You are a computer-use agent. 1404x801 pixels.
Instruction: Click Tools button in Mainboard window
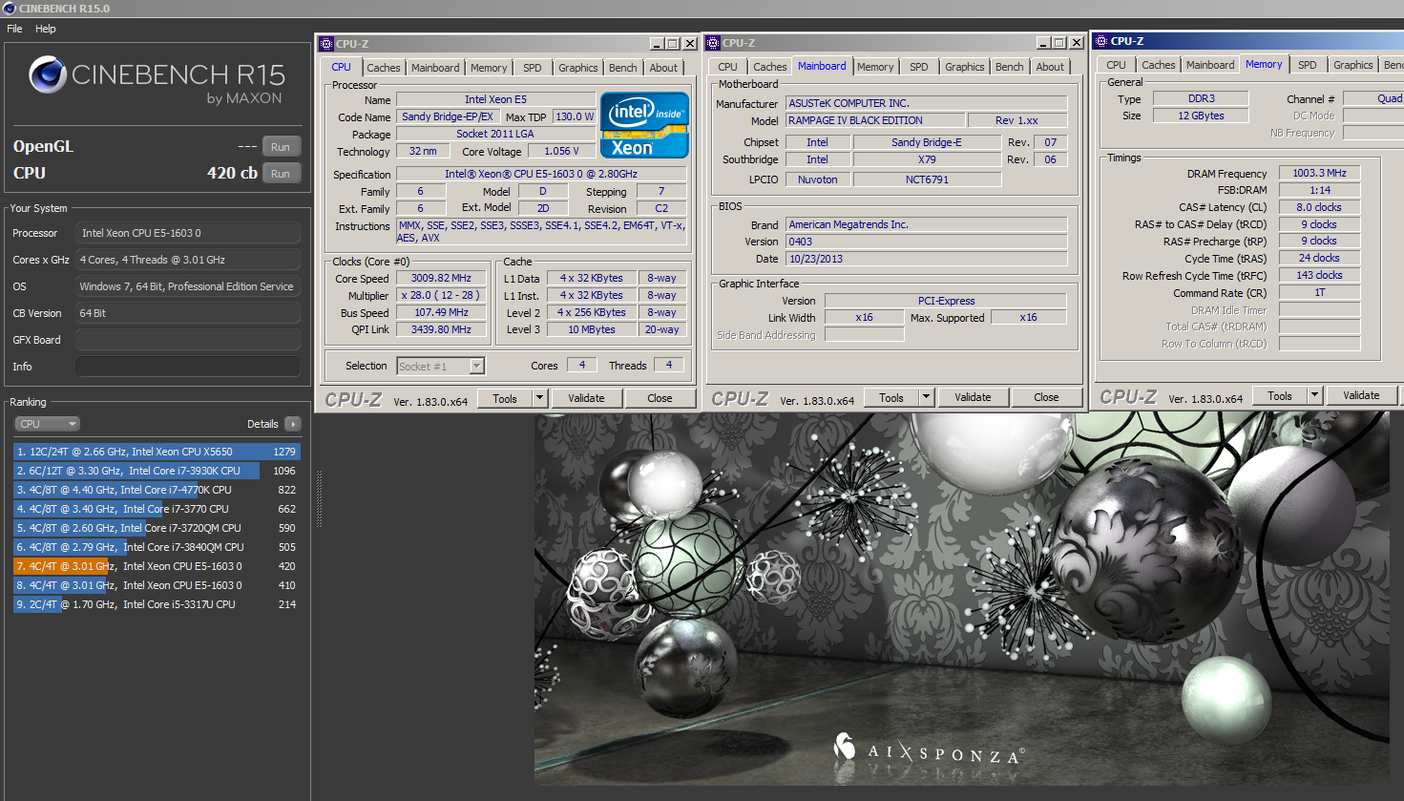tap(891, 397)
